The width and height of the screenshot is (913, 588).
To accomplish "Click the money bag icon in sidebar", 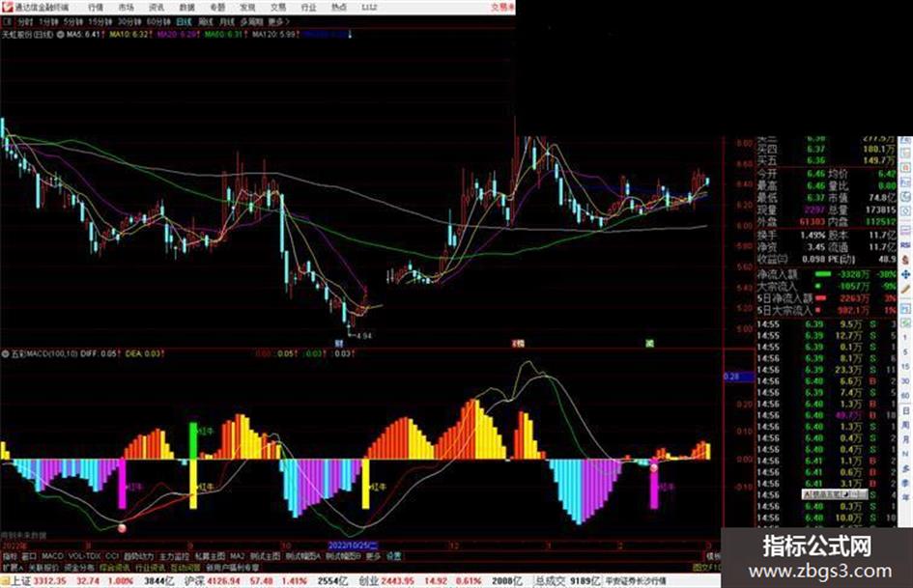I will (905, 260).
